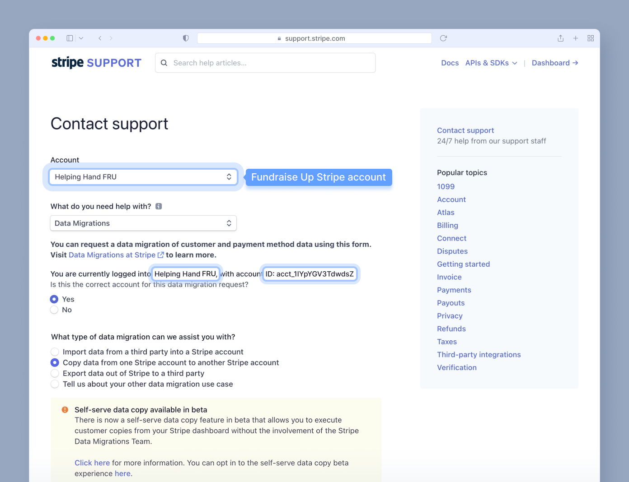Choose Import data from a third party
Image resolution: width=629 pixels, height=482 pixels.
(55, 352)
